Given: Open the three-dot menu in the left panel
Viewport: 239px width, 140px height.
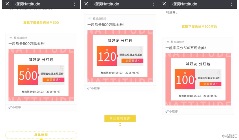Looking at the screenshot, I should coord(74,4).
